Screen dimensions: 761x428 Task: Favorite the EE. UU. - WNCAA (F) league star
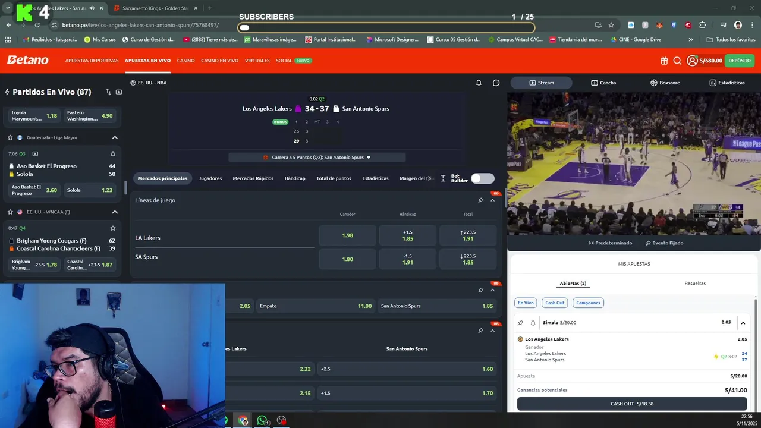click(11, 212)
